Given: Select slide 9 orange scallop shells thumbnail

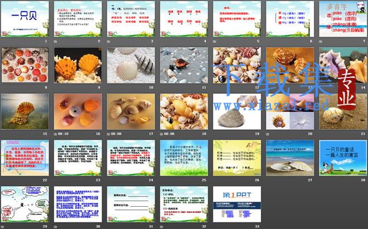Looking at the screenshot, I should pos(78,65).
